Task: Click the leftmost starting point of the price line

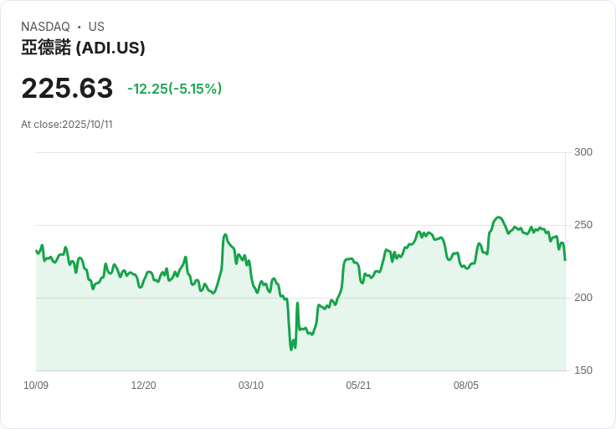Action: point(36,250)
